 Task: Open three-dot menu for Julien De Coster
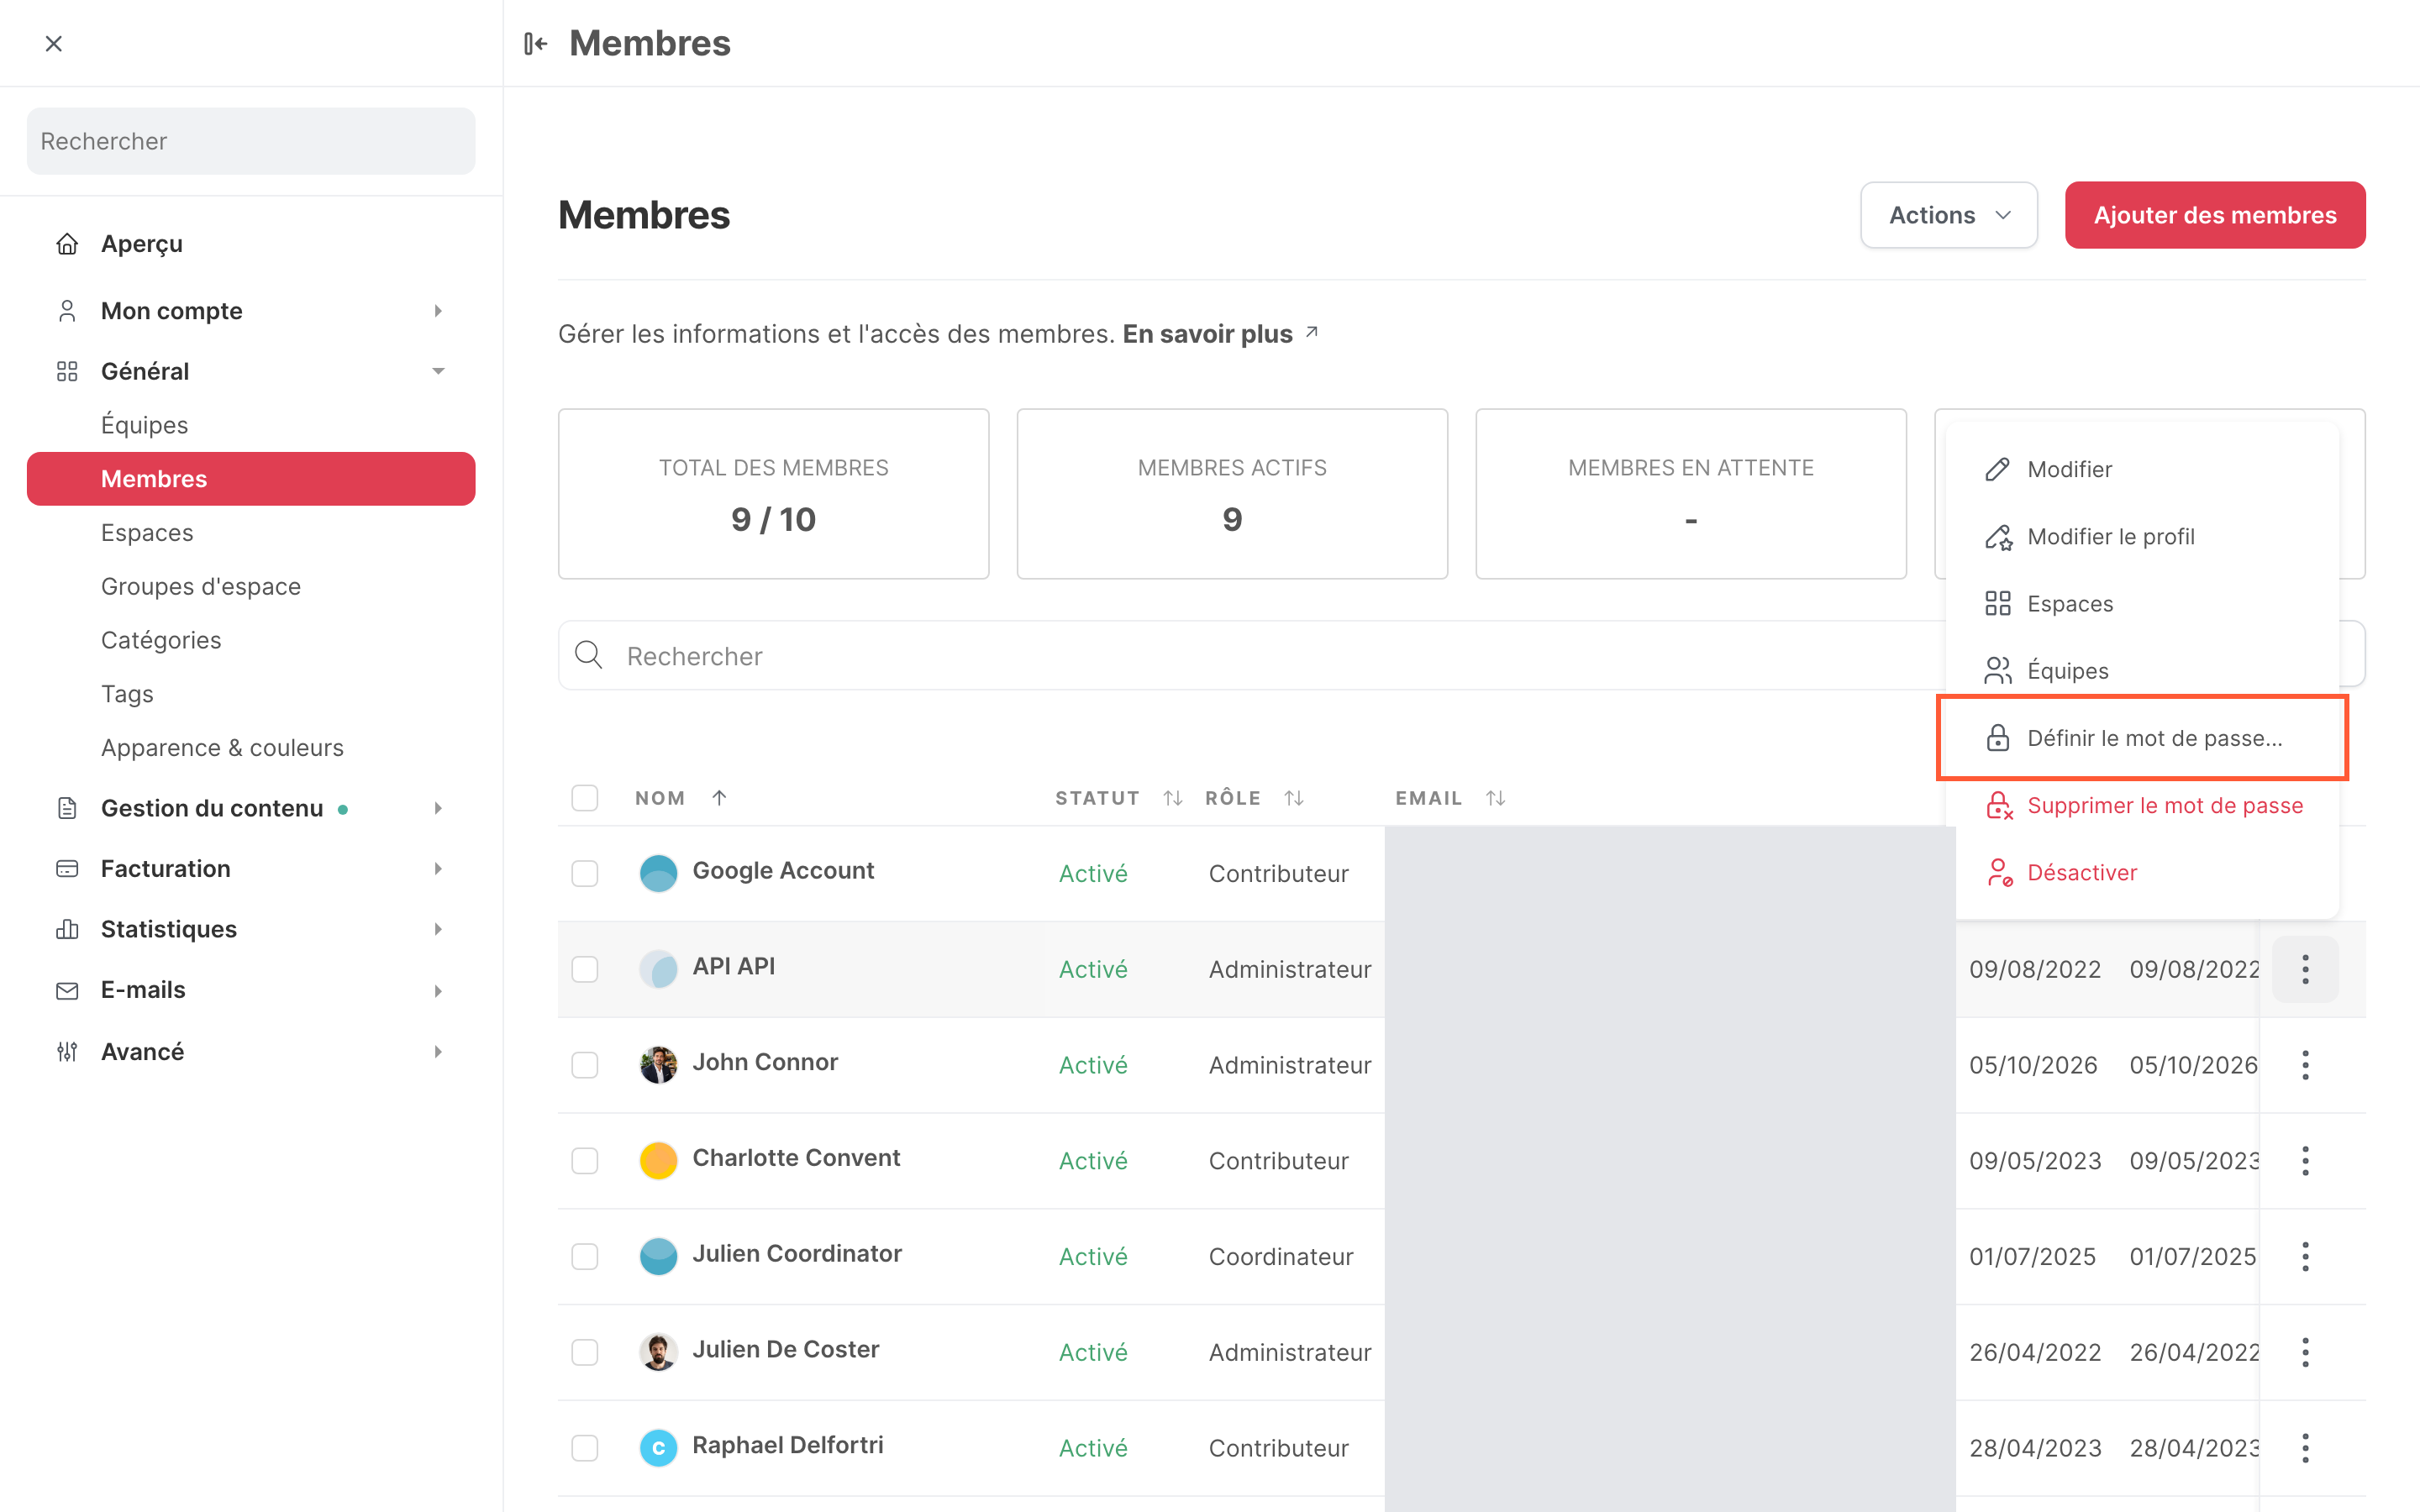(x=2305, y=1352)
